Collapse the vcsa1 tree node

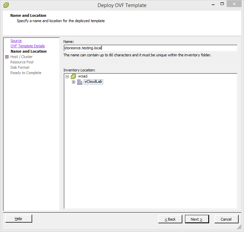click(x=67, y=76)
